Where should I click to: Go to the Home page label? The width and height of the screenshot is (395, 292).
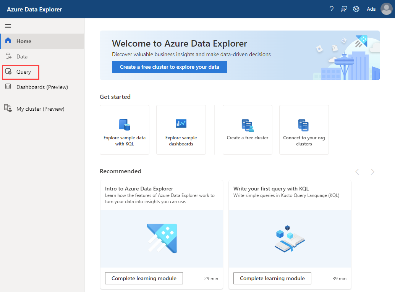pyautogui.click(x=24, y=41)
